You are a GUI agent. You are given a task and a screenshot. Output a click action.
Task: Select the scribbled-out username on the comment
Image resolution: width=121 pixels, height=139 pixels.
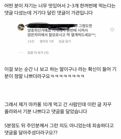[52, 26]
